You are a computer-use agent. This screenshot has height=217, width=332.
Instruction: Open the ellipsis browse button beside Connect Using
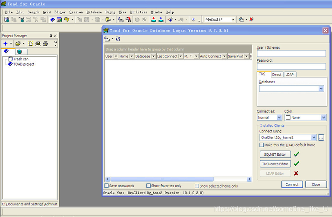(x=321, y=138)
